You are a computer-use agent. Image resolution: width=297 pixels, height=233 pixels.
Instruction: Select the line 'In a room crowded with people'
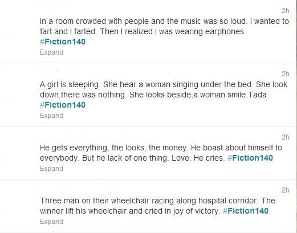[164, 21]
